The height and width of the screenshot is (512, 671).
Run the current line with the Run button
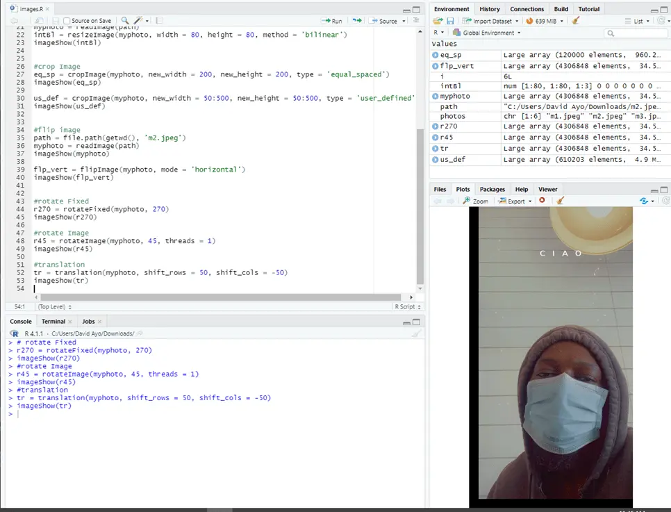pos(331,20)
